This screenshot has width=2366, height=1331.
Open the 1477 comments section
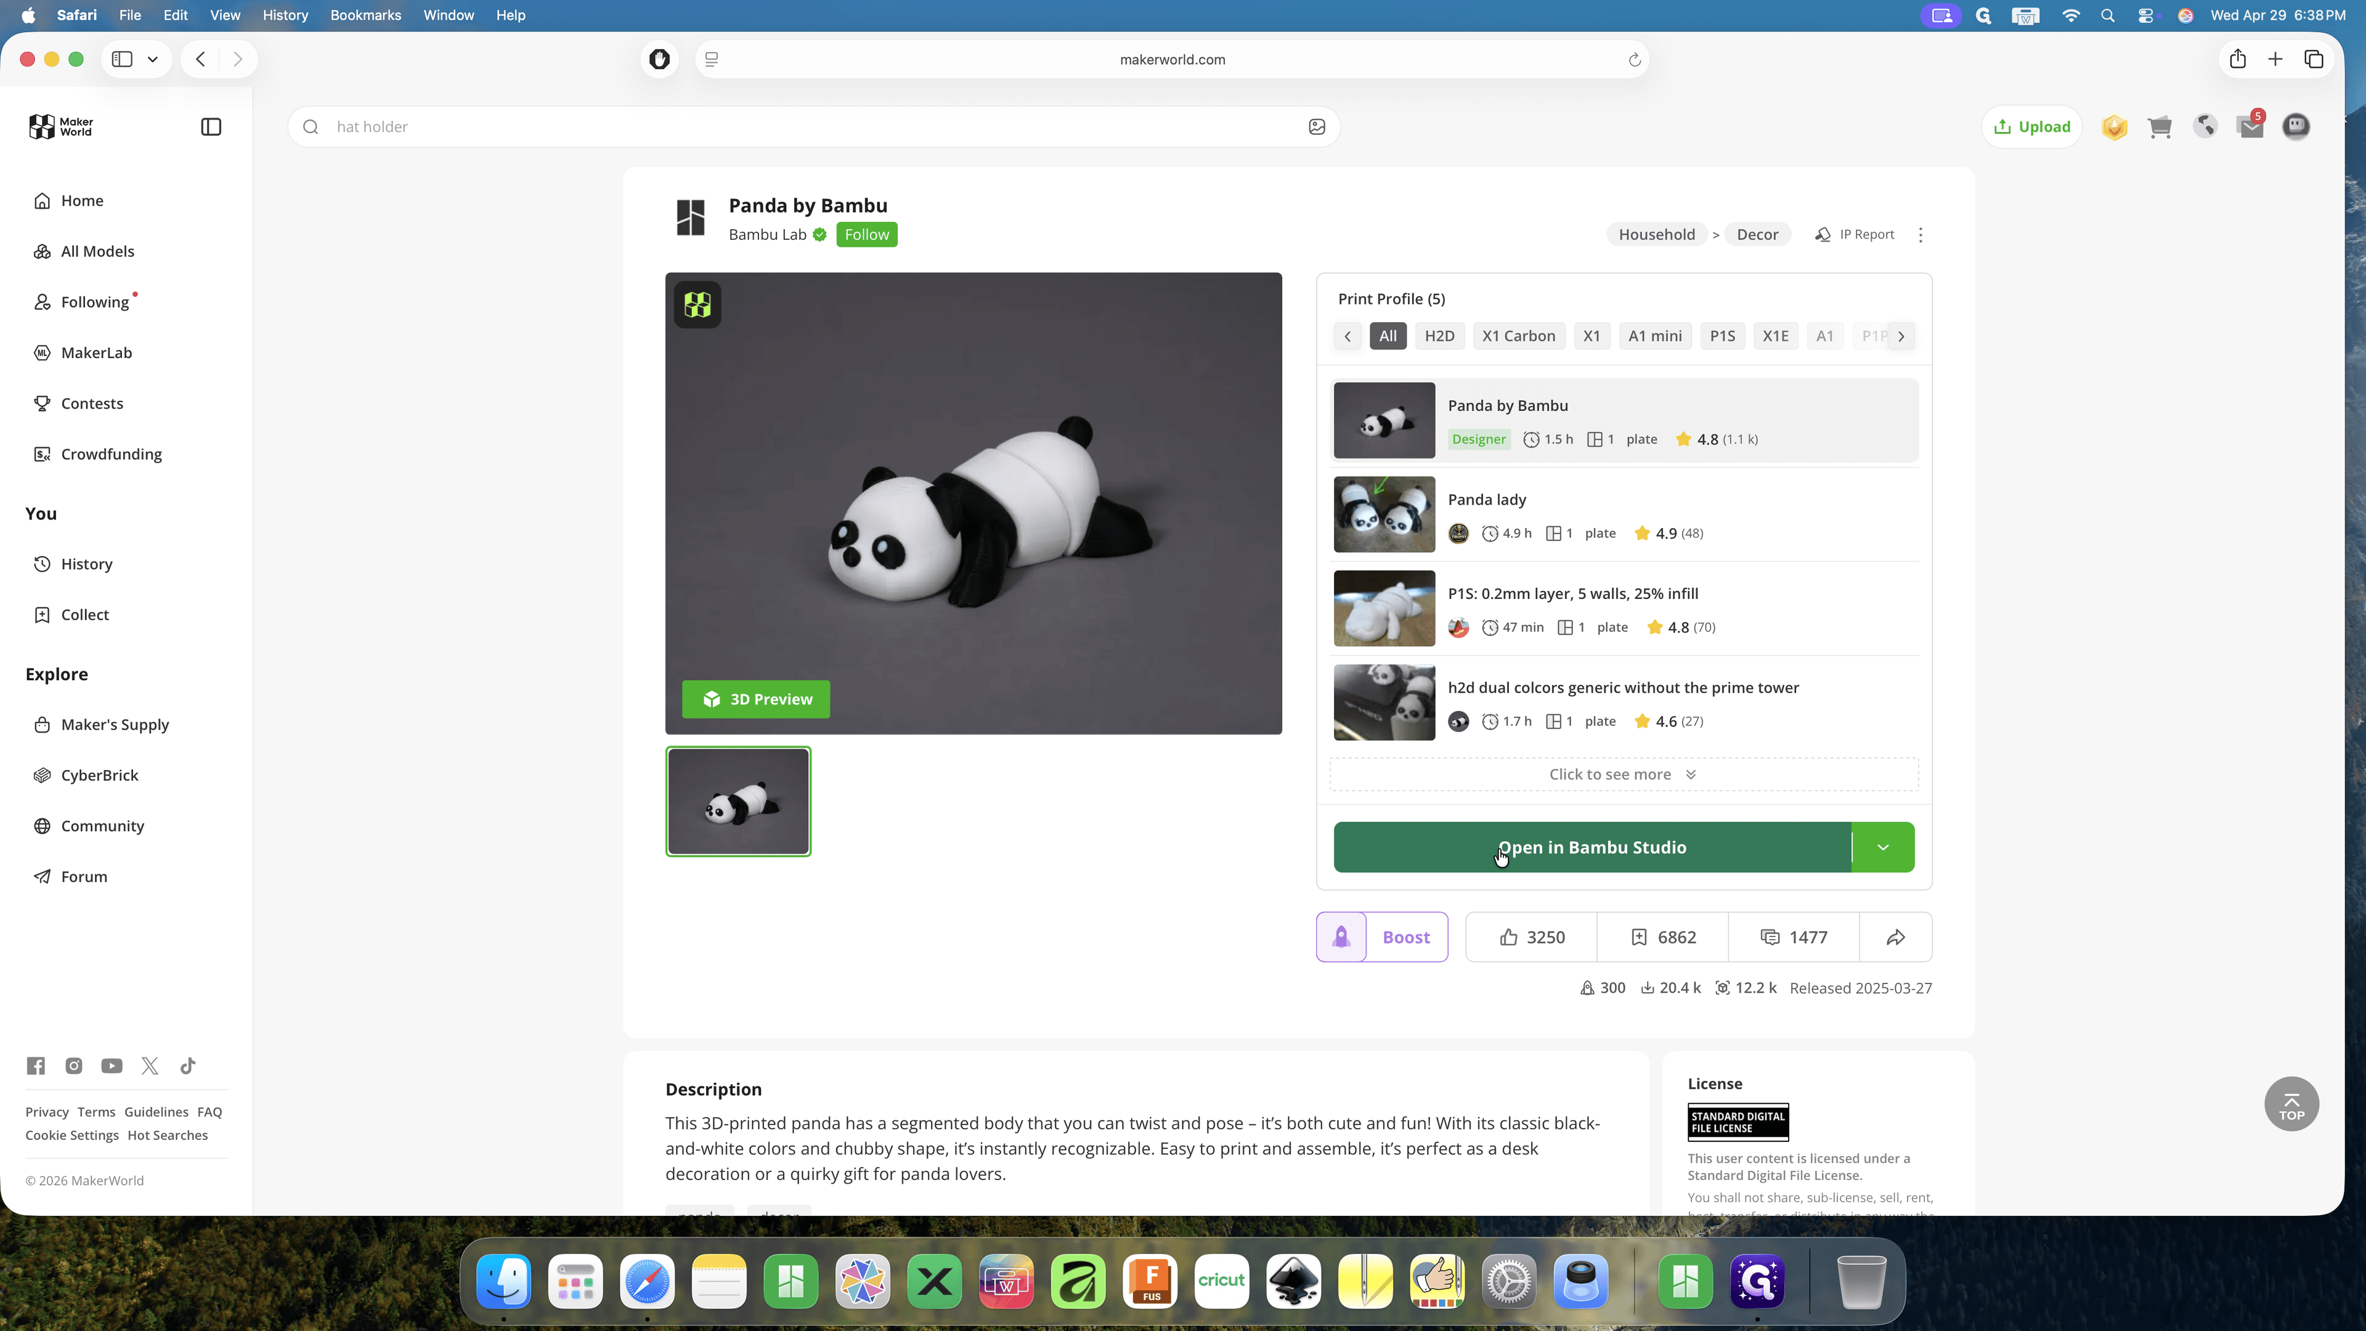(x=1794, y=937)
